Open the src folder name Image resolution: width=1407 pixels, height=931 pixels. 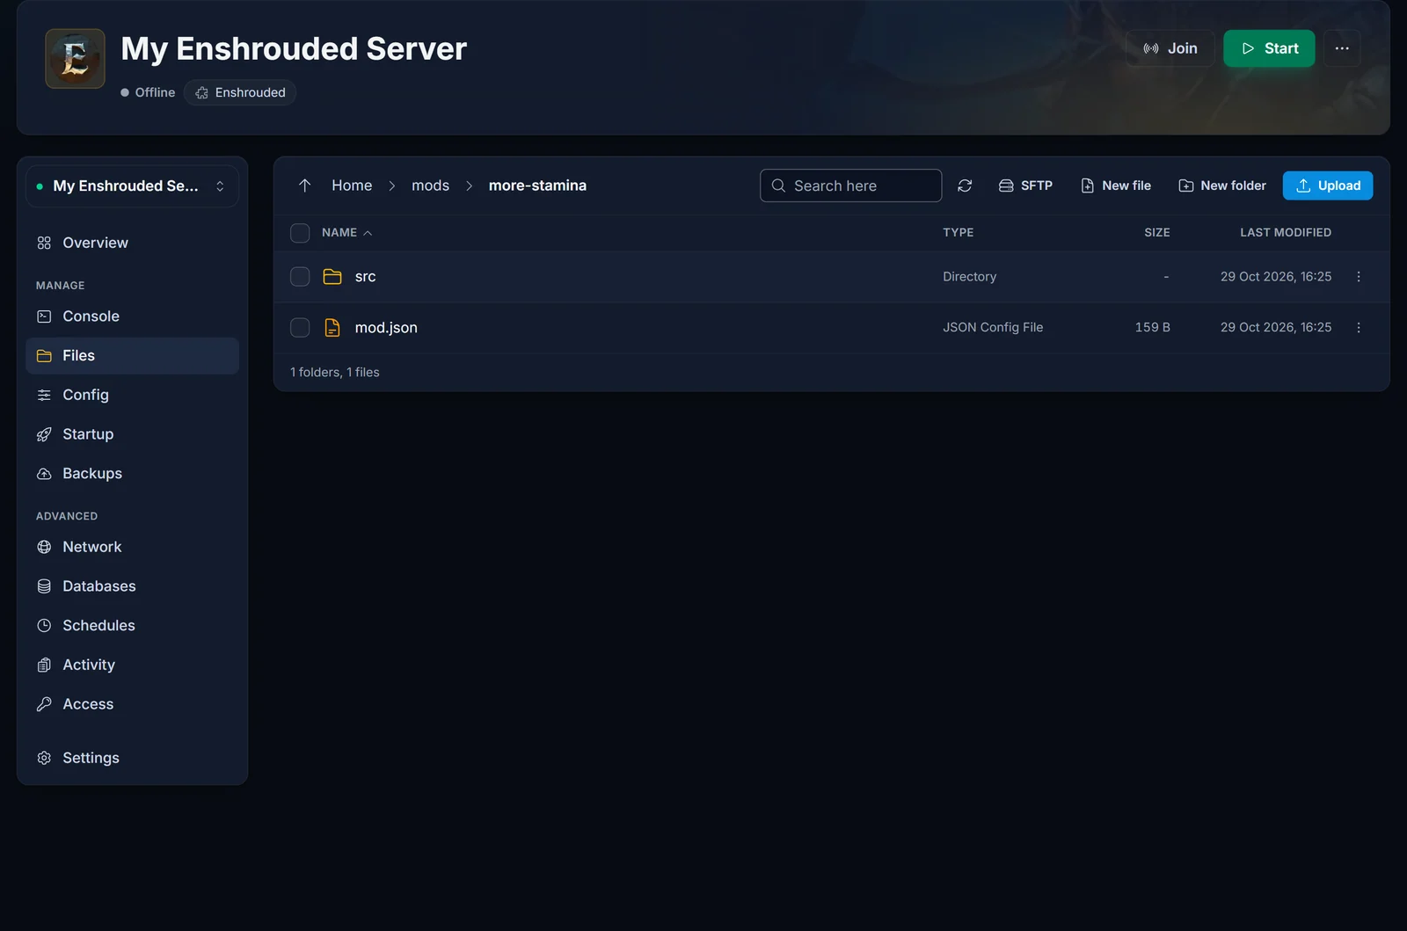coord(365,277)
